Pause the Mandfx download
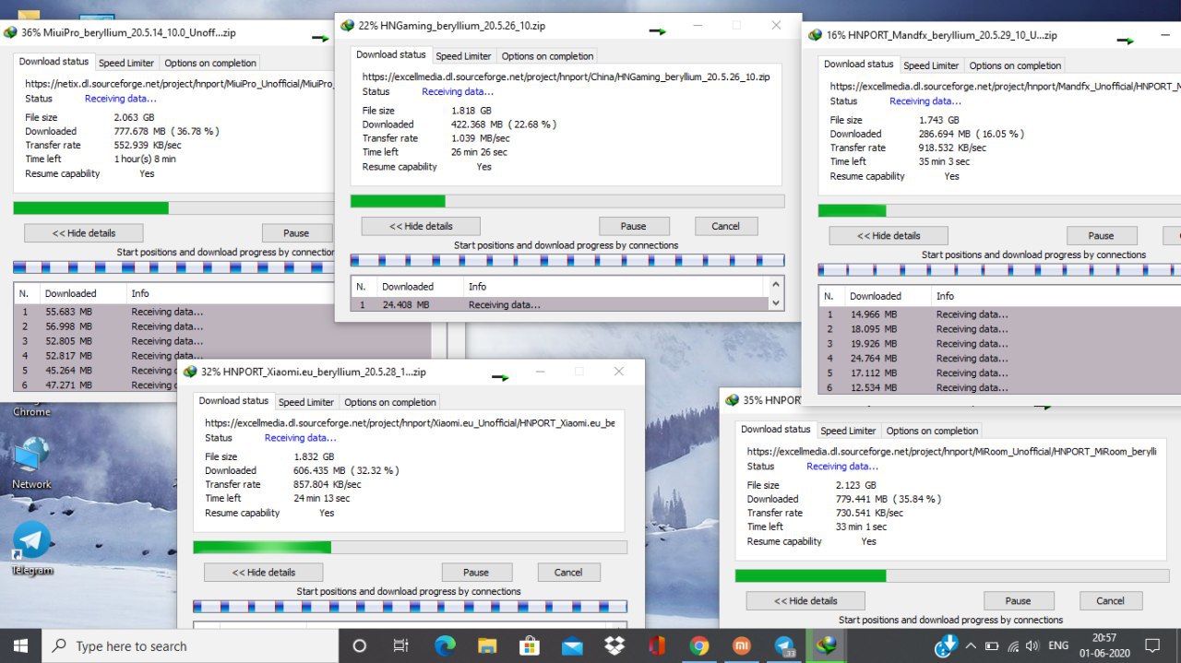The height and width of the screenshot is (663, 1181). coord(1102,235)
